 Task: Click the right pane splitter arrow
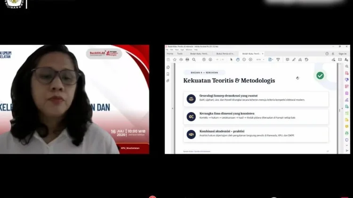[342, 108]
